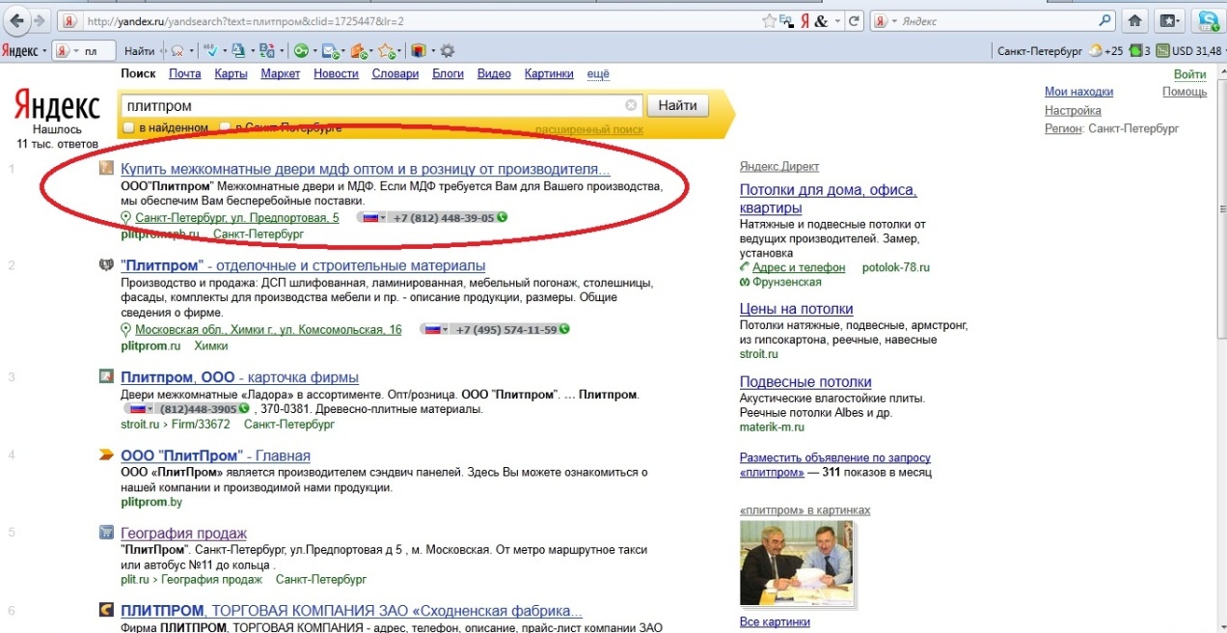Click the speech bubble search toolbar icon
The width and height of the screenshot is (1227, 633).
point(178,50)
